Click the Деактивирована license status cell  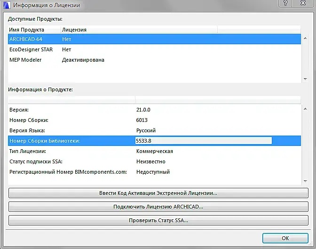[83, 60]
